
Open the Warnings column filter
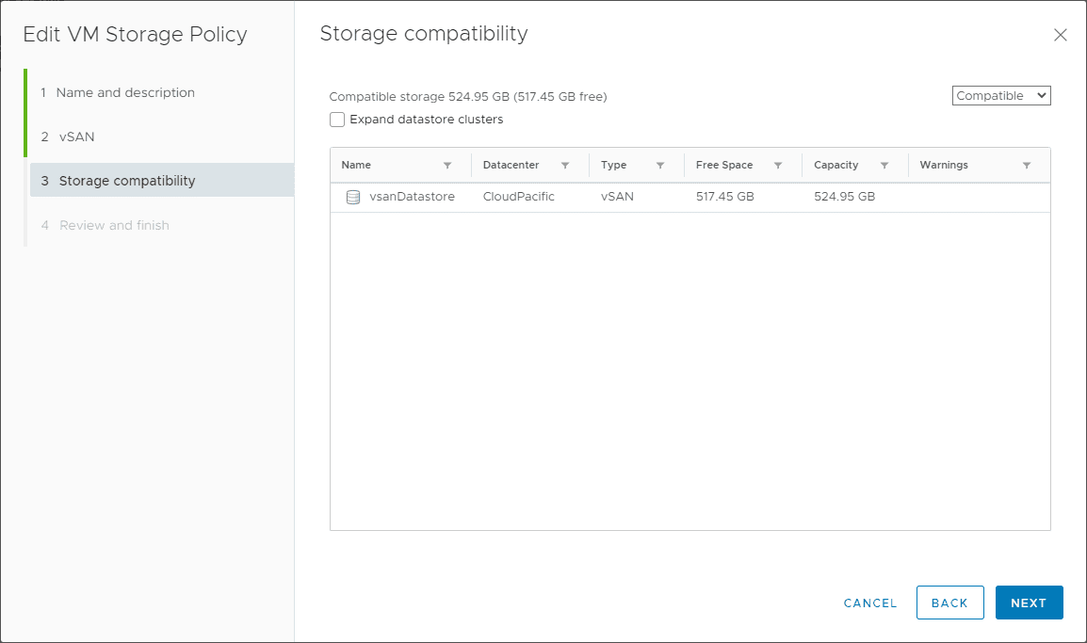[x=1027, y=164]
